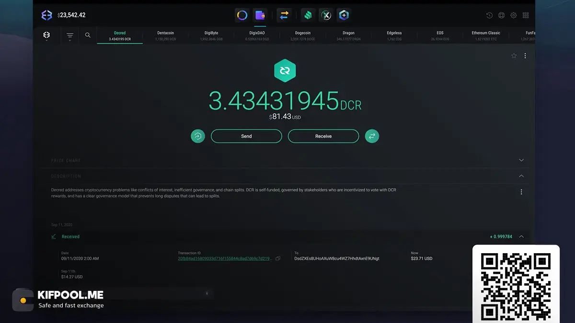Star Decred as favorite
Screen dimensions: 575x323
click(514, 56)
